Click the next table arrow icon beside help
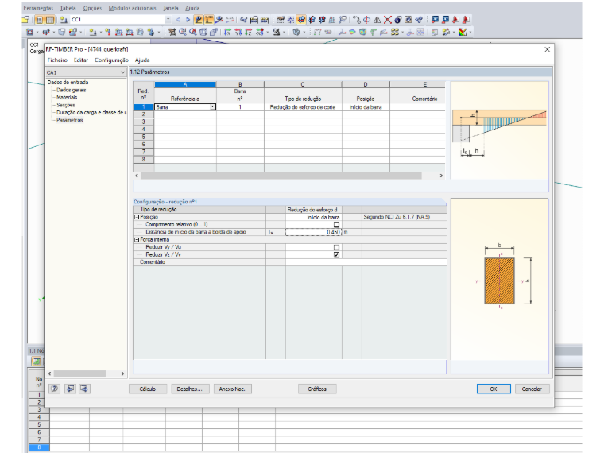Image resolution: width=604 pixels, height=453 pixels. tap(84, 389)
